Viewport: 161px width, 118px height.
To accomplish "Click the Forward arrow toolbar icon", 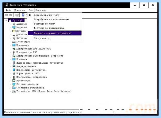I will [x=11, y=15].
